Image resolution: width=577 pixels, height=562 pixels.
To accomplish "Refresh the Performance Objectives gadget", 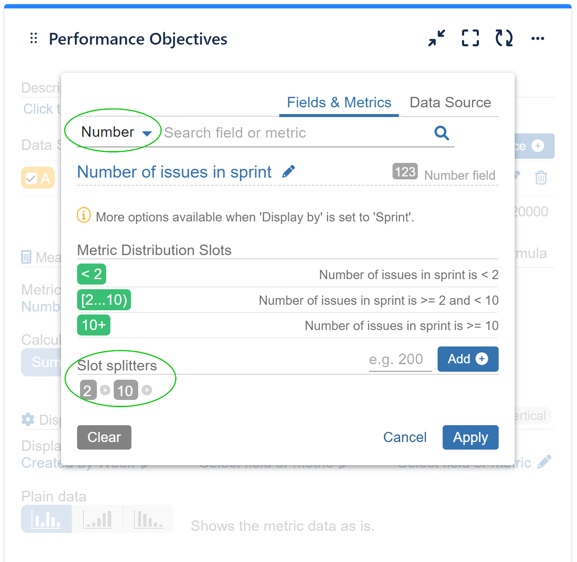I will pyautogui.click(x=504, y=38).
